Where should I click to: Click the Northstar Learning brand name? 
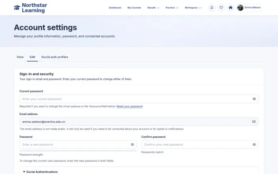coord(35,8)
